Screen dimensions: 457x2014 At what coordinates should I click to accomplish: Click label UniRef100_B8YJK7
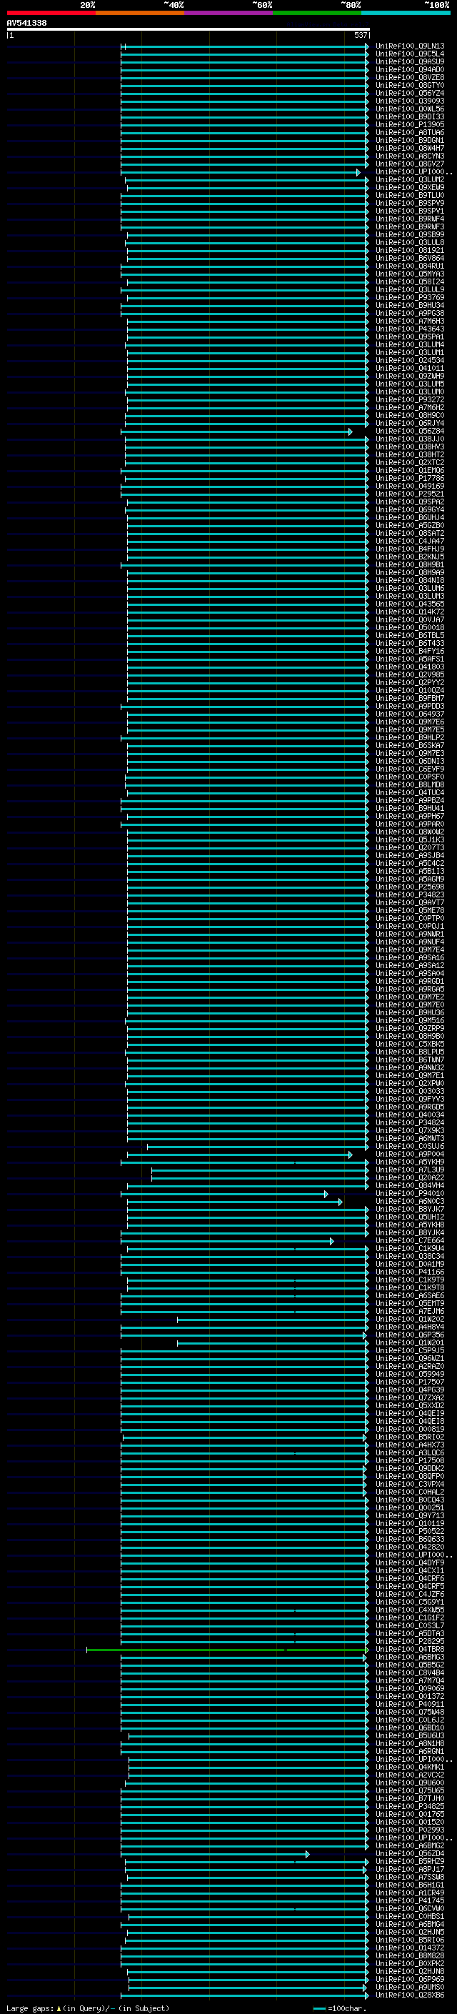coord(410,1209)
